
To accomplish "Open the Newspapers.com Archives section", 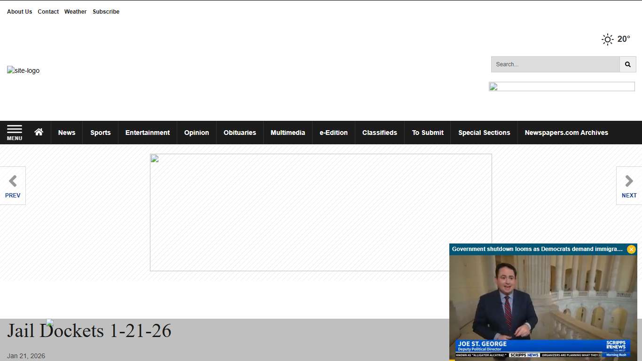I will click(566, 132).
